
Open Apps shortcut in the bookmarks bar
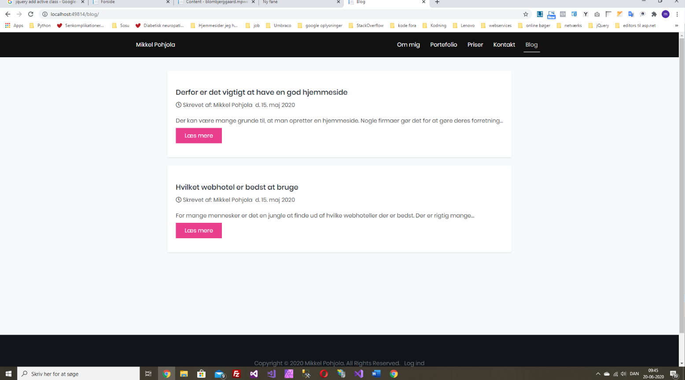coord(14,26)
